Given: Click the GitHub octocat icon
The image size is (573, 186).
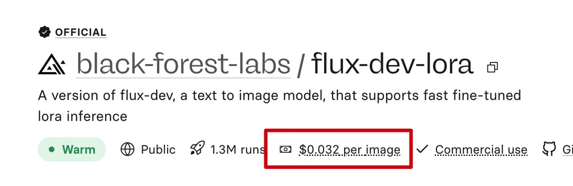Looking at the screenshot, I should (x=550, y=150).
